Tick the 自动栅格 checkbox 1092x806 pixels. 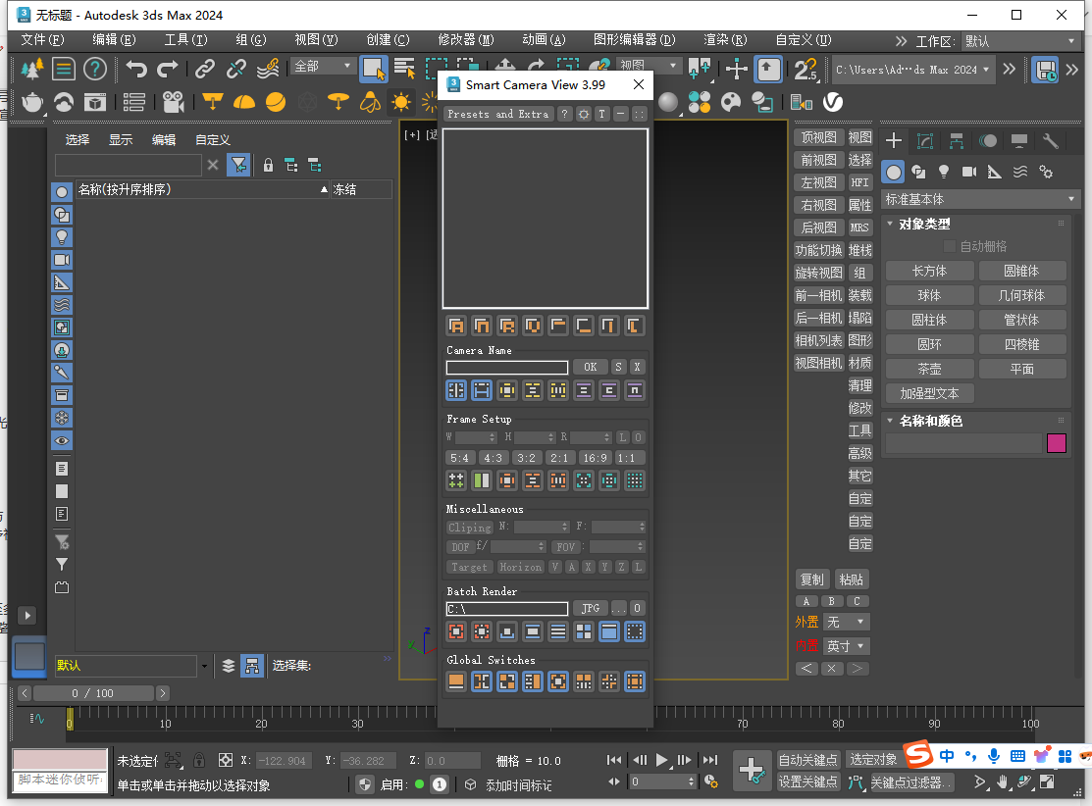(949, 246)
